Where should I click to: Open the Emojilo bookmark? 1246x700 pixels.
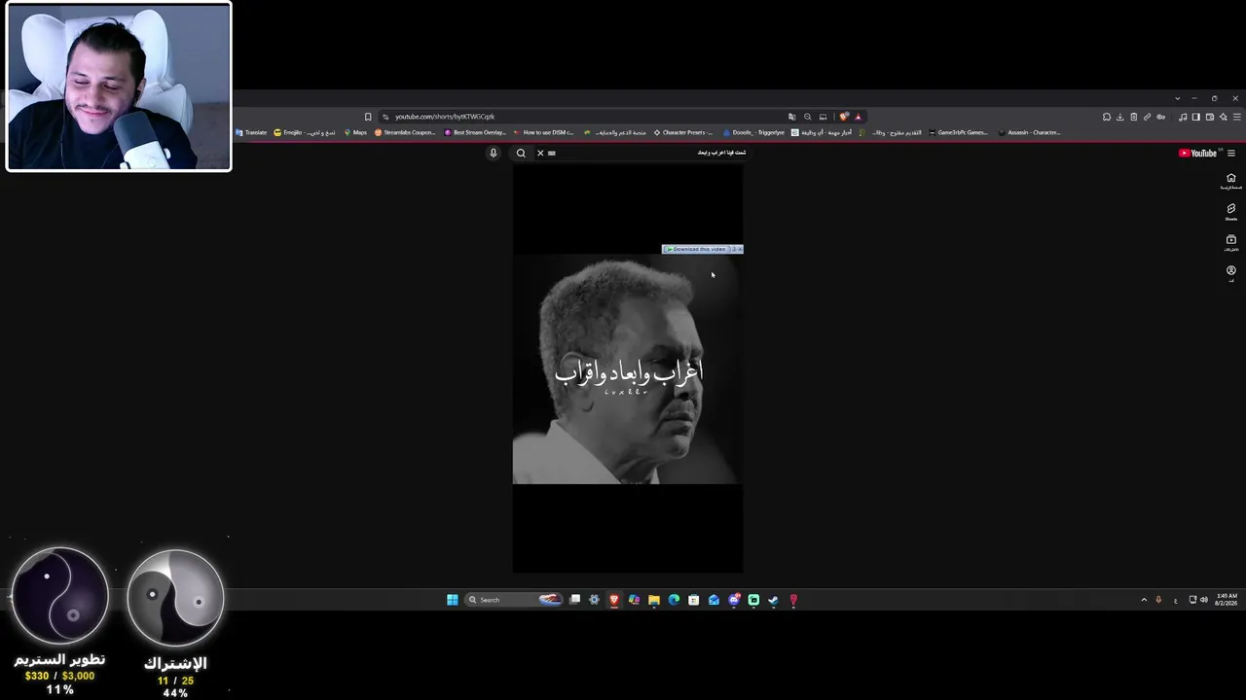click(304, 132)
